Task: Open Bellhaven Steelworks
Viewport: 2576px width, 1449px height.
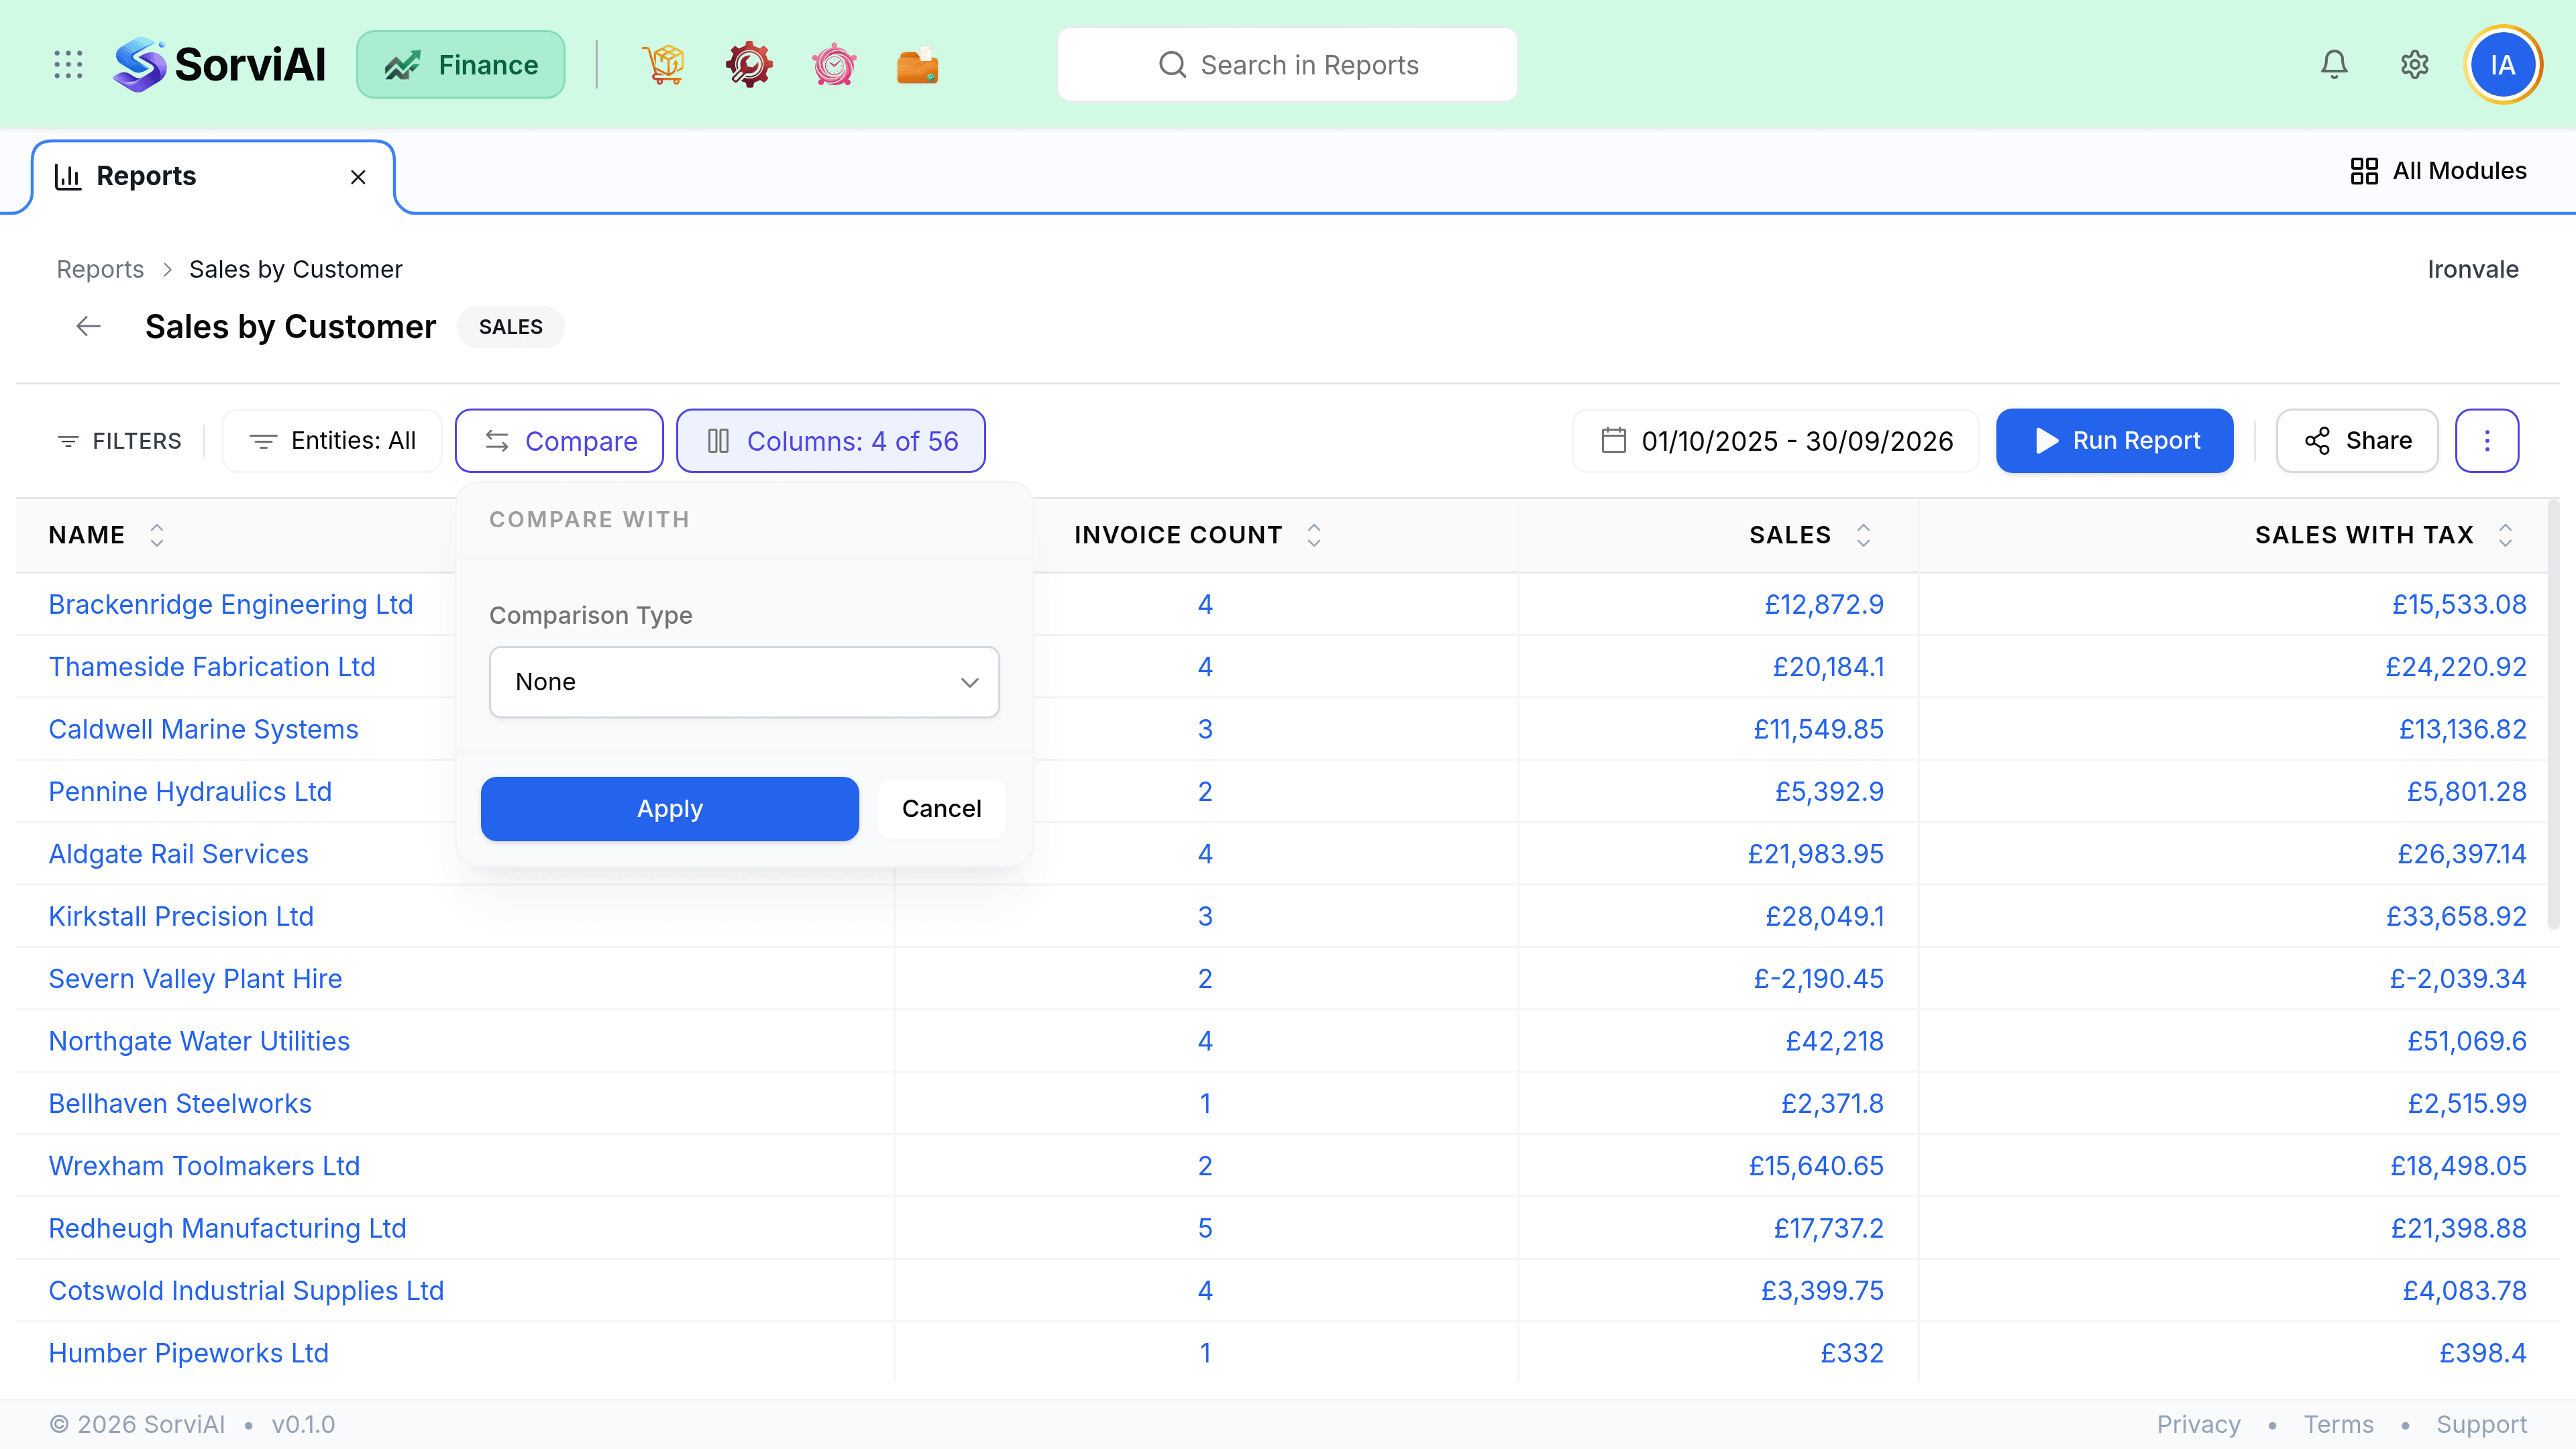Action: [180, 1104]
